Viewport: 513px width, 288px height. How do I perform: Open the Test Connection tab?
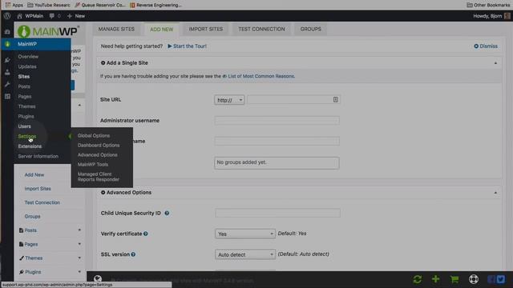click(x=262, y=29)
